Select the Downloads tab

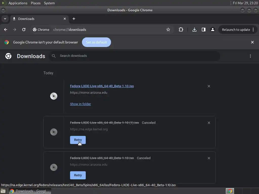[x=39, y=19]
